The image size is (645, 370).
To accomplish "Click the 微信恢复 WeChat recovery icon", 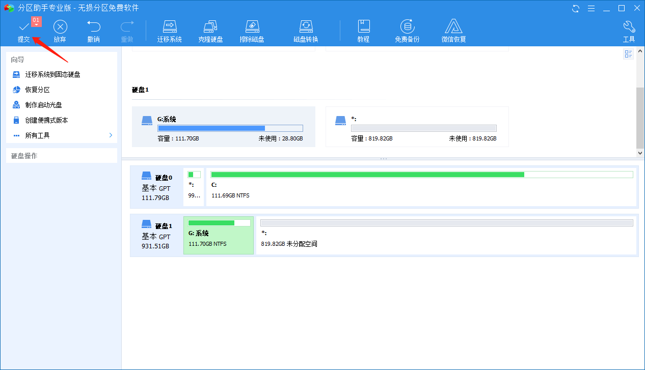I will 453,31.
